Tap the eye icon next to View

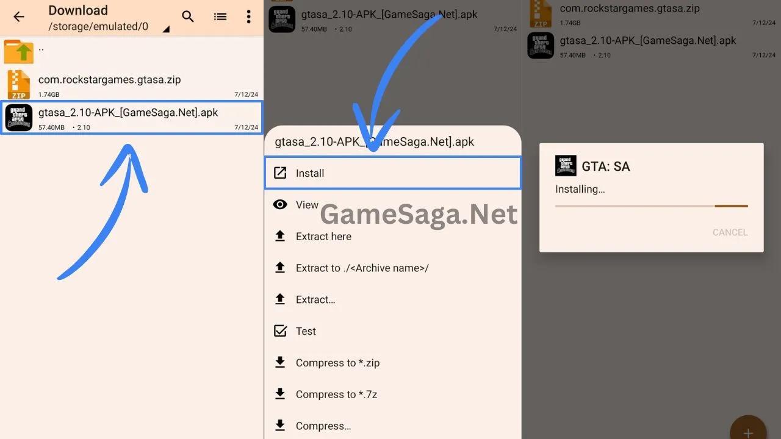click(x=280, y=205)
